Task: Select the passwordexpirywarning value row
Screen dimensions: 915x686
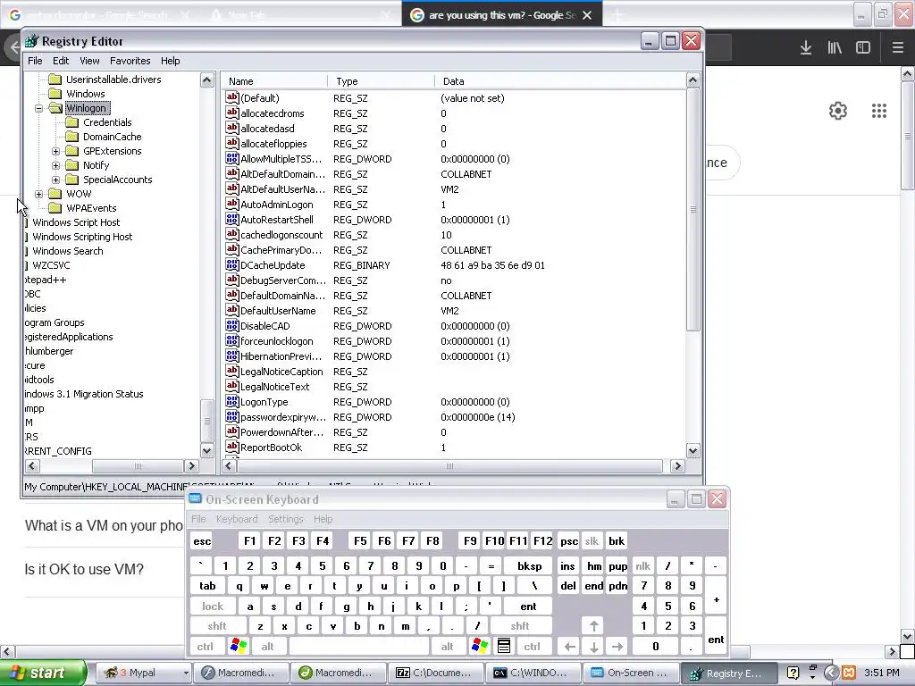Action: click(x=454, y=417)
